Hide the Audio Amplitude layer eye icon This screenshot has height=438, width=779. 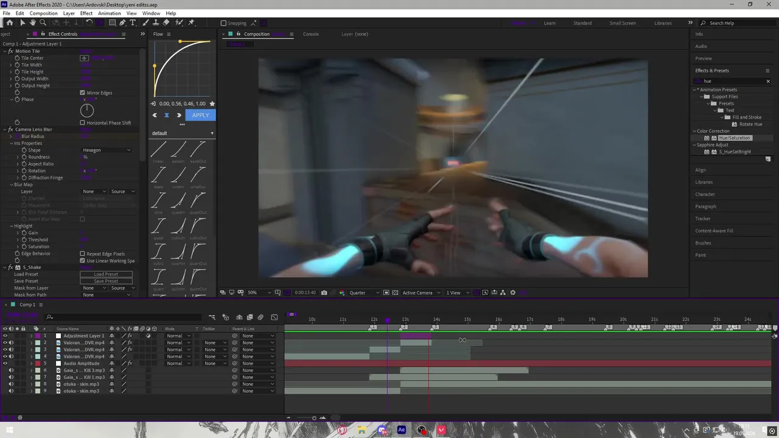[x=5, y=364]
